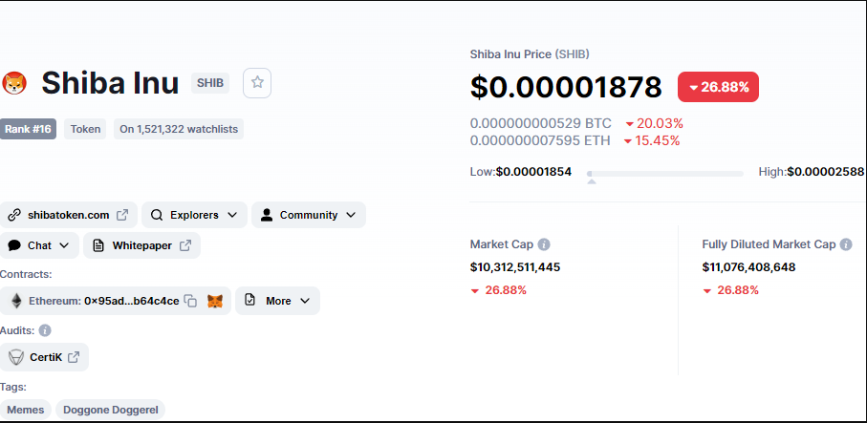Click the 15.45% ETH change

click(x=652, y=140)
